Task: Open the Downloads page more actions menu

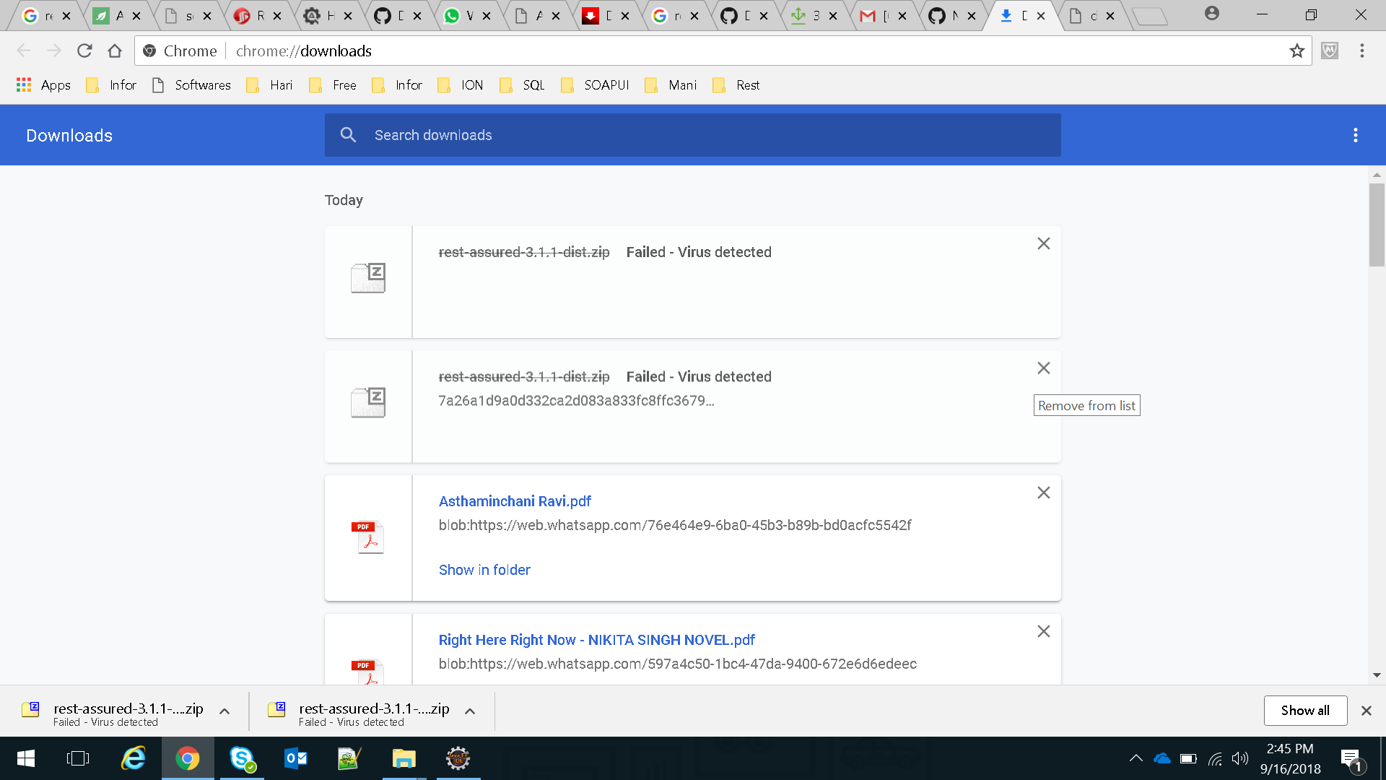Action: click(1355, 135)
